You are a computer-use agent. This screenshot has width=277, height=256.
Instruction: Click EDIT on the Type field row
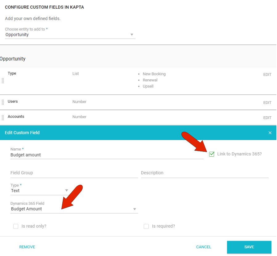pos(267,74)
